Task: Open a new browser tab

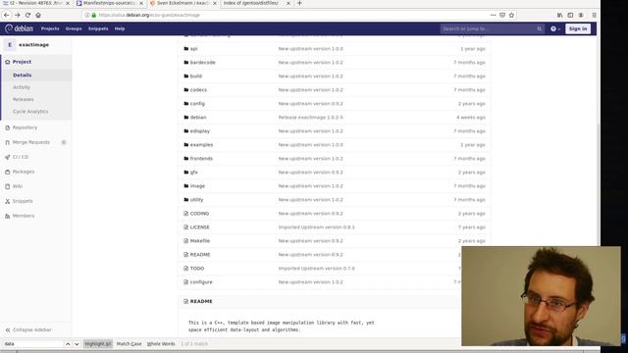Action: (299, 3)
